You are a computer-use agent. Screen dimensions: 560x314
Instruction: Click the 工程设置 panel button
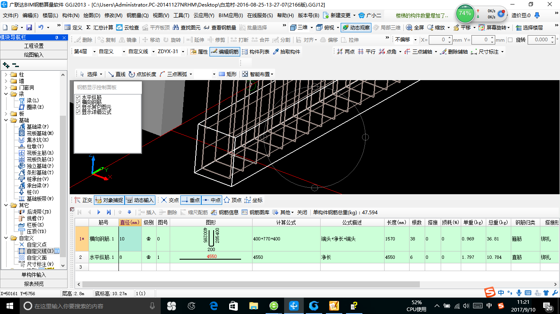34,46
